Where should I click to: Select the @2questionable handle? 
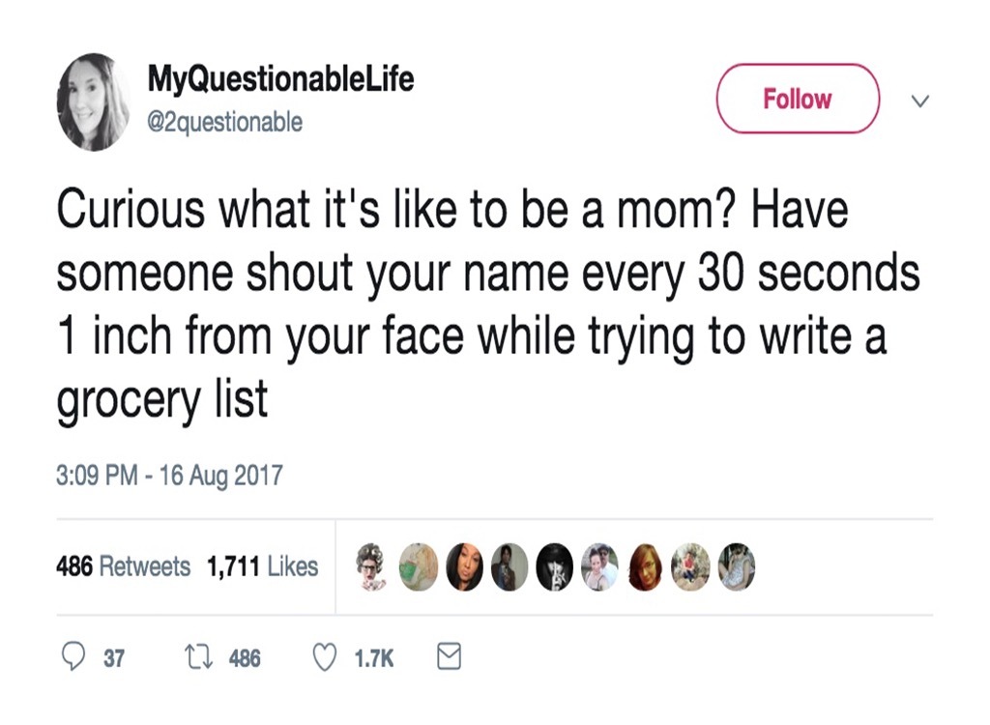pos(224,122)
